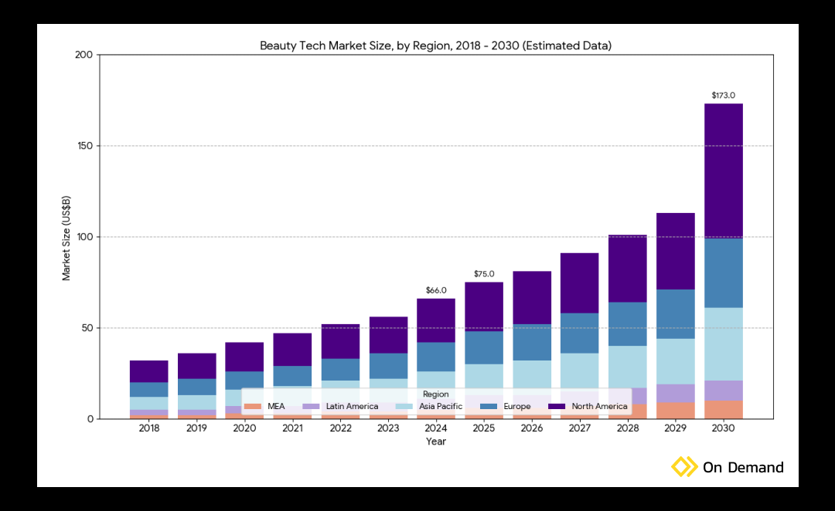The width and height of the screenshot is (835, 511).
Task: Select the 2030 North America bar segment
Action: coord(723,171)
